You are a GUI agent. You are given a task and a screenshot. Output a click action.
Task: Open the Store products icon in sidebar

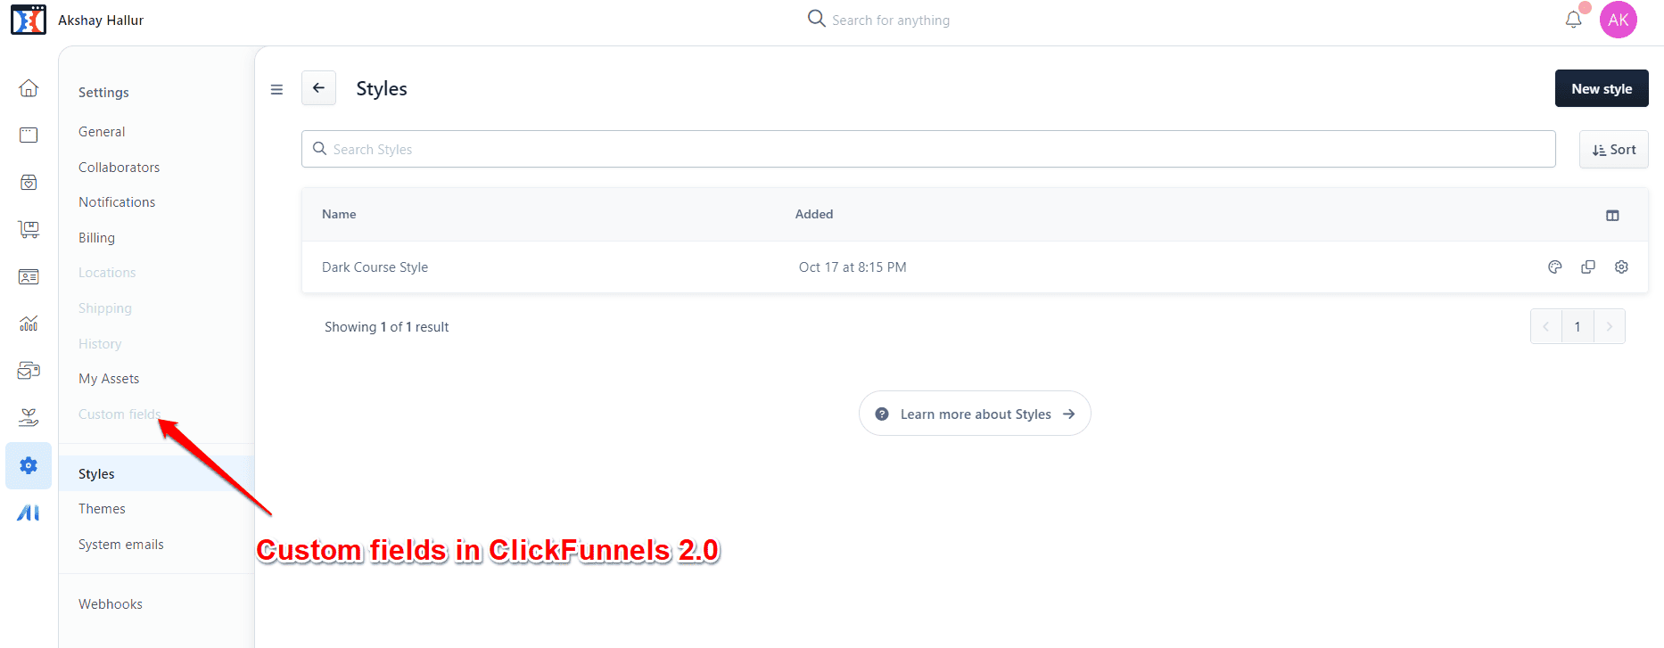[x=29, y=182]
